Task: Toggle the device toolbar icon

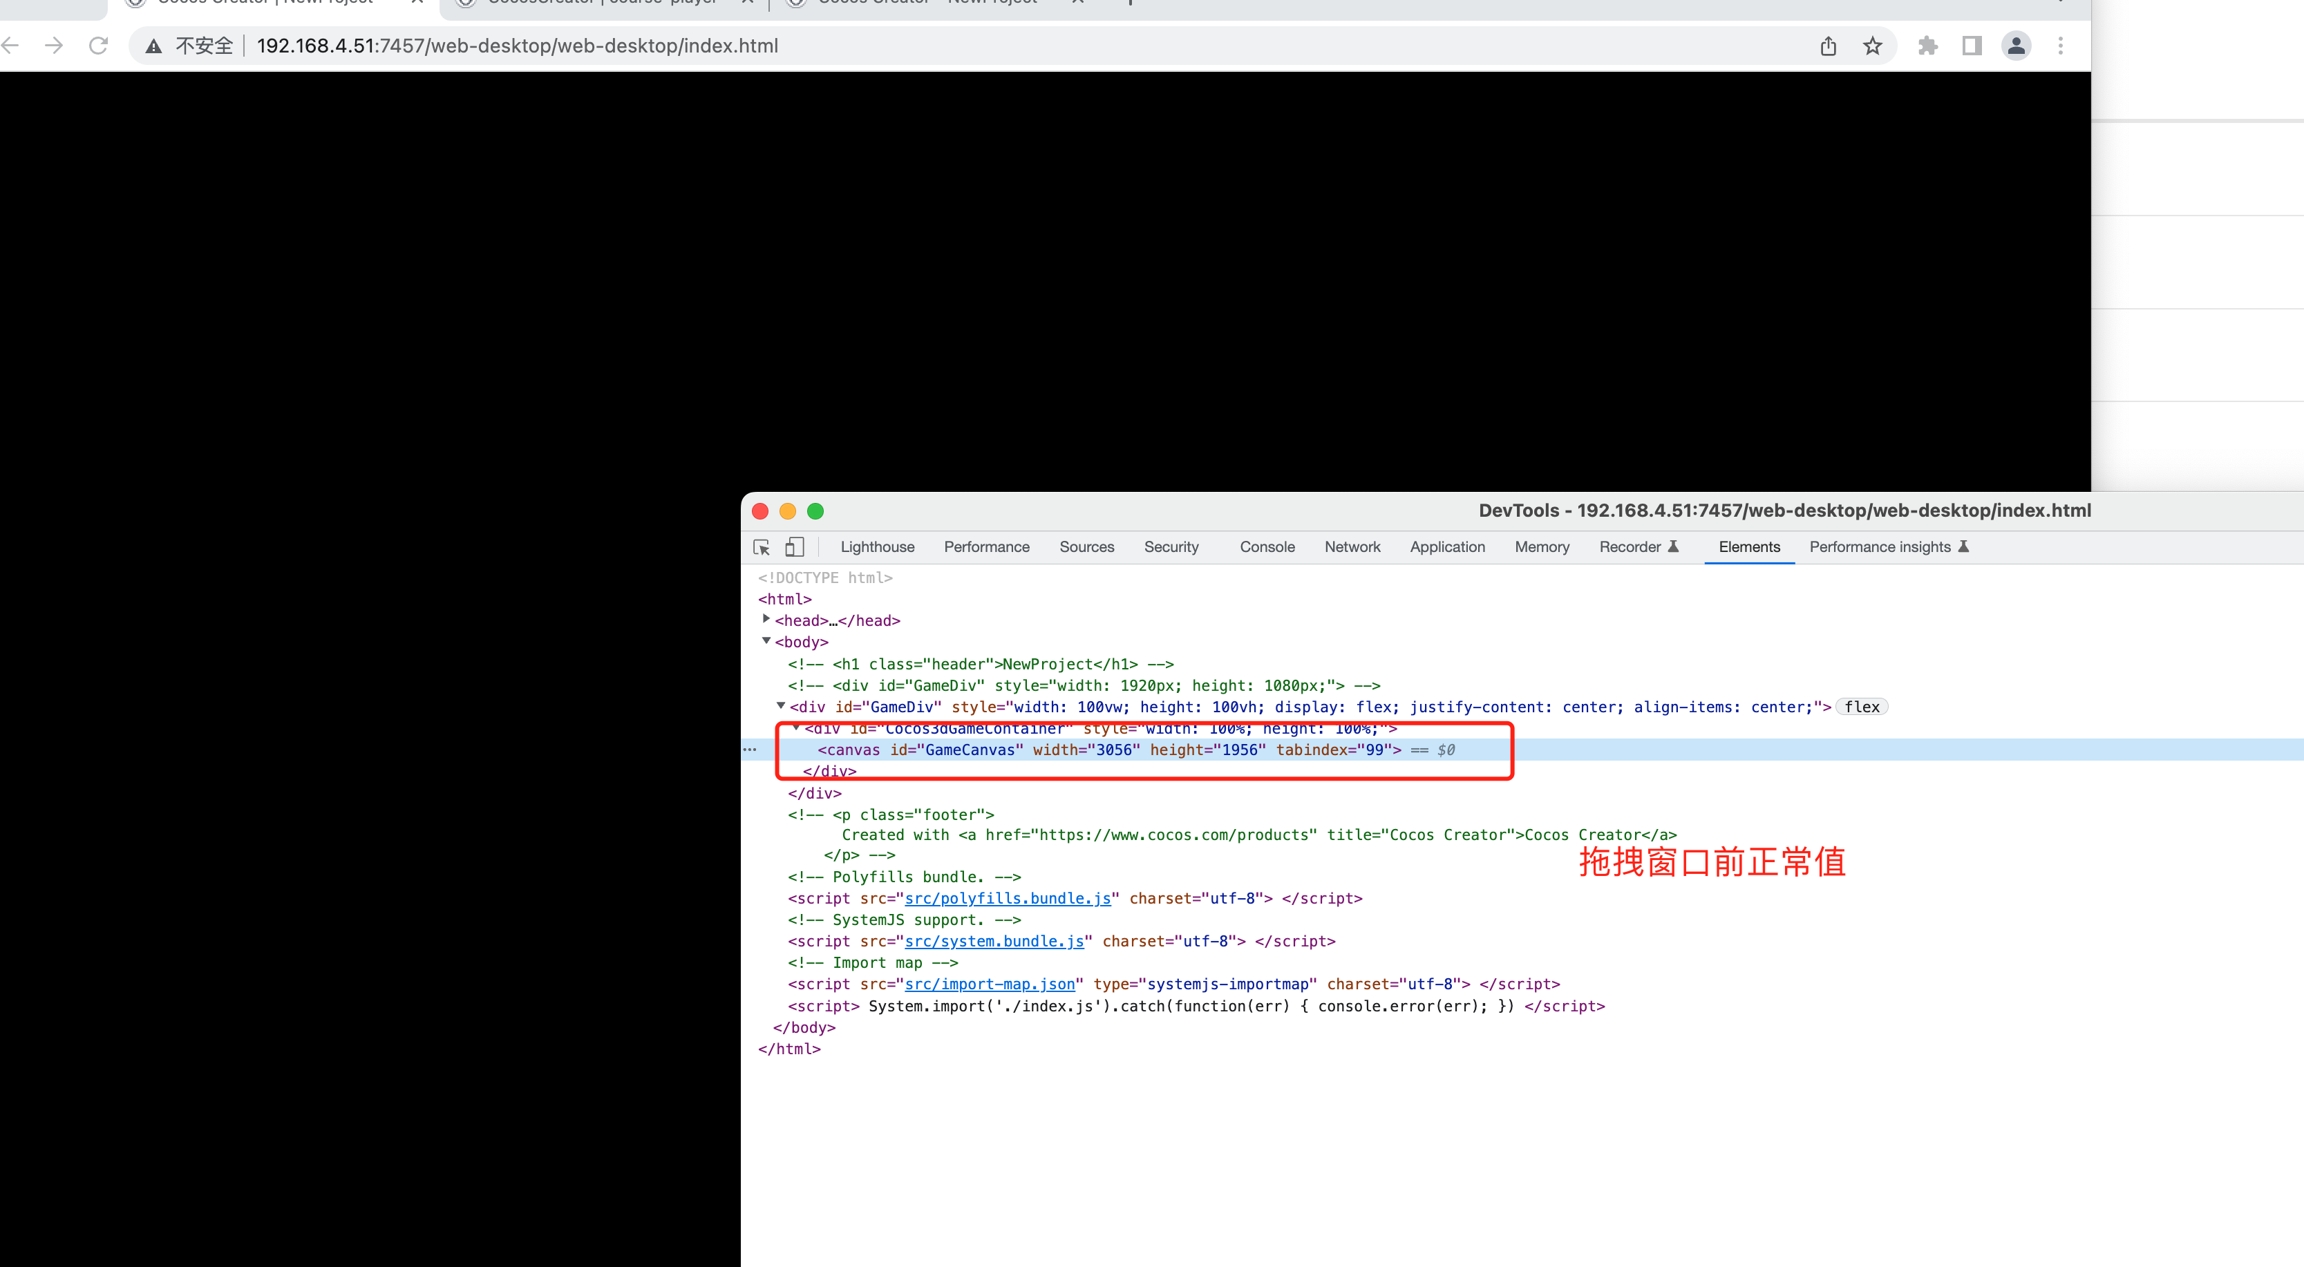Action: 794,547
